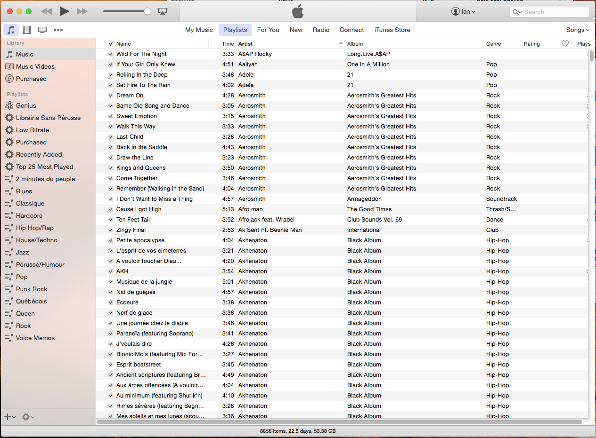Open the iTunes Store tab
This screenshot has width=596, height=438.
pyautogui.click(x=392, y=30)
